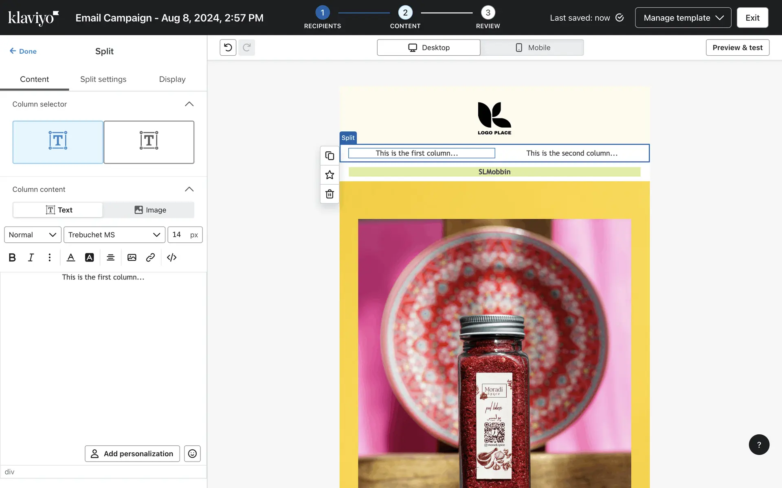Switch column content to Image

[150, 210]
